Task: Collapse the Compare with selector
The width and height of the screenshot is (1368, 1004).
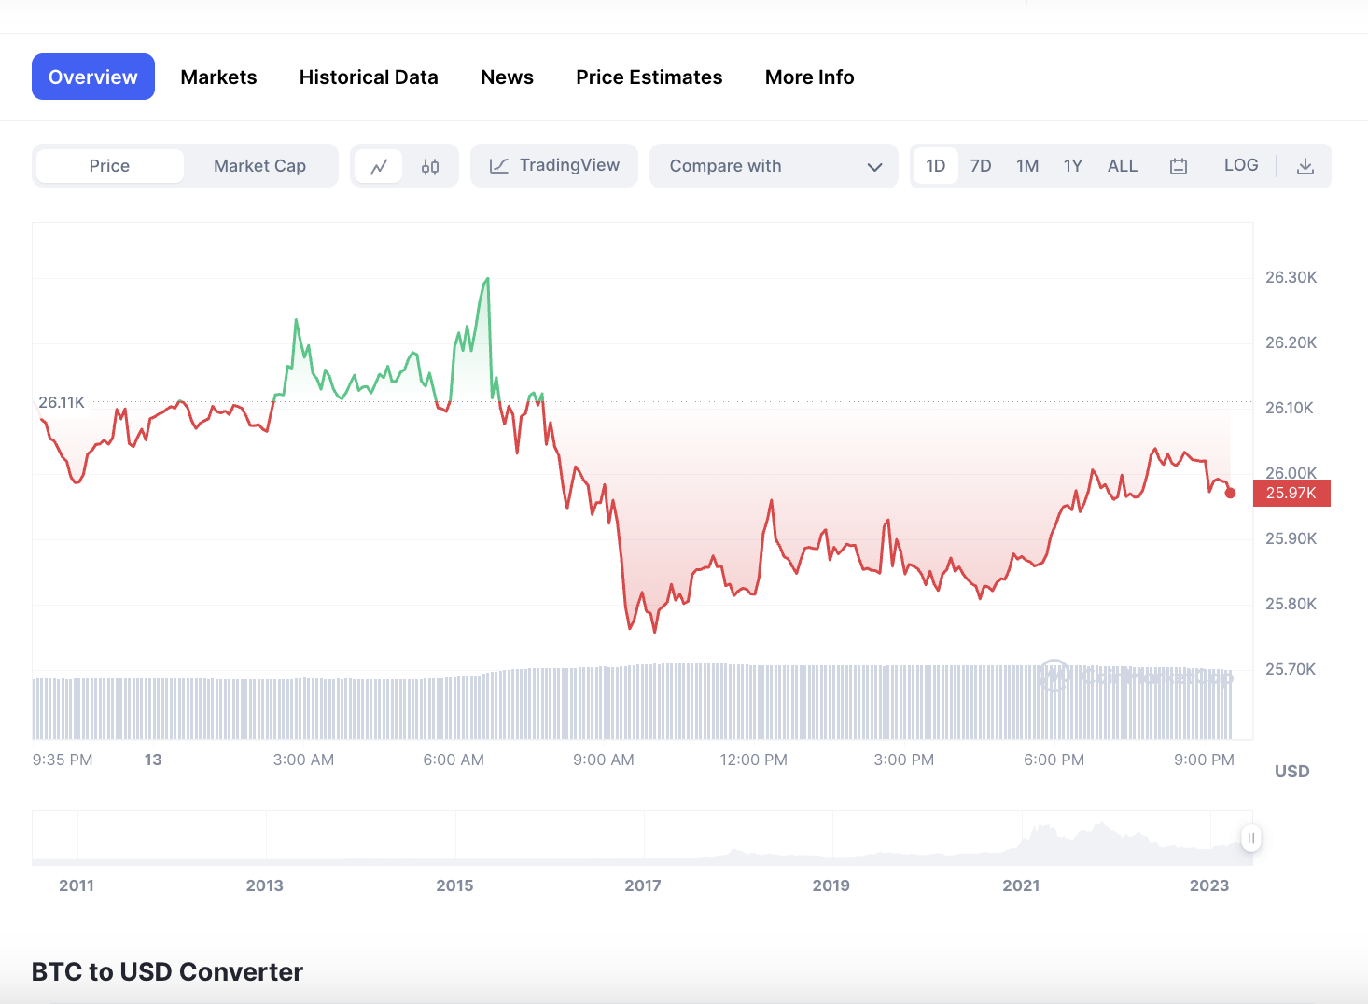Action: [x=874, y=166]
